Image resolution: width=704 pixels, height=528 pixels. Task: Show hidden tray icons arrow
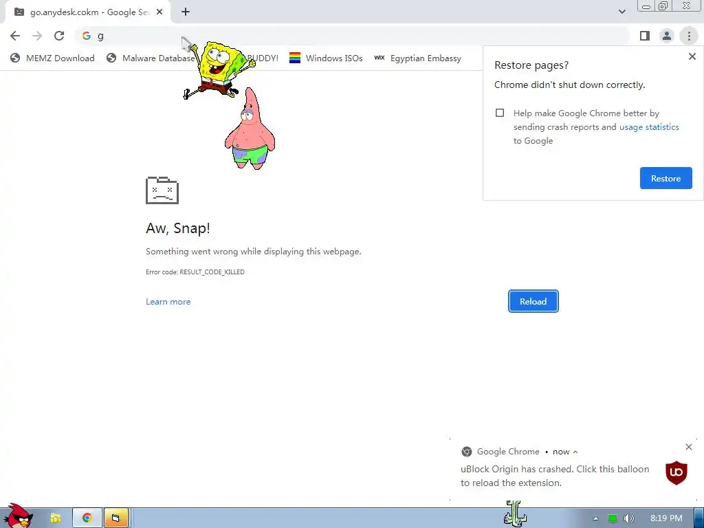[x=595, y=518]
